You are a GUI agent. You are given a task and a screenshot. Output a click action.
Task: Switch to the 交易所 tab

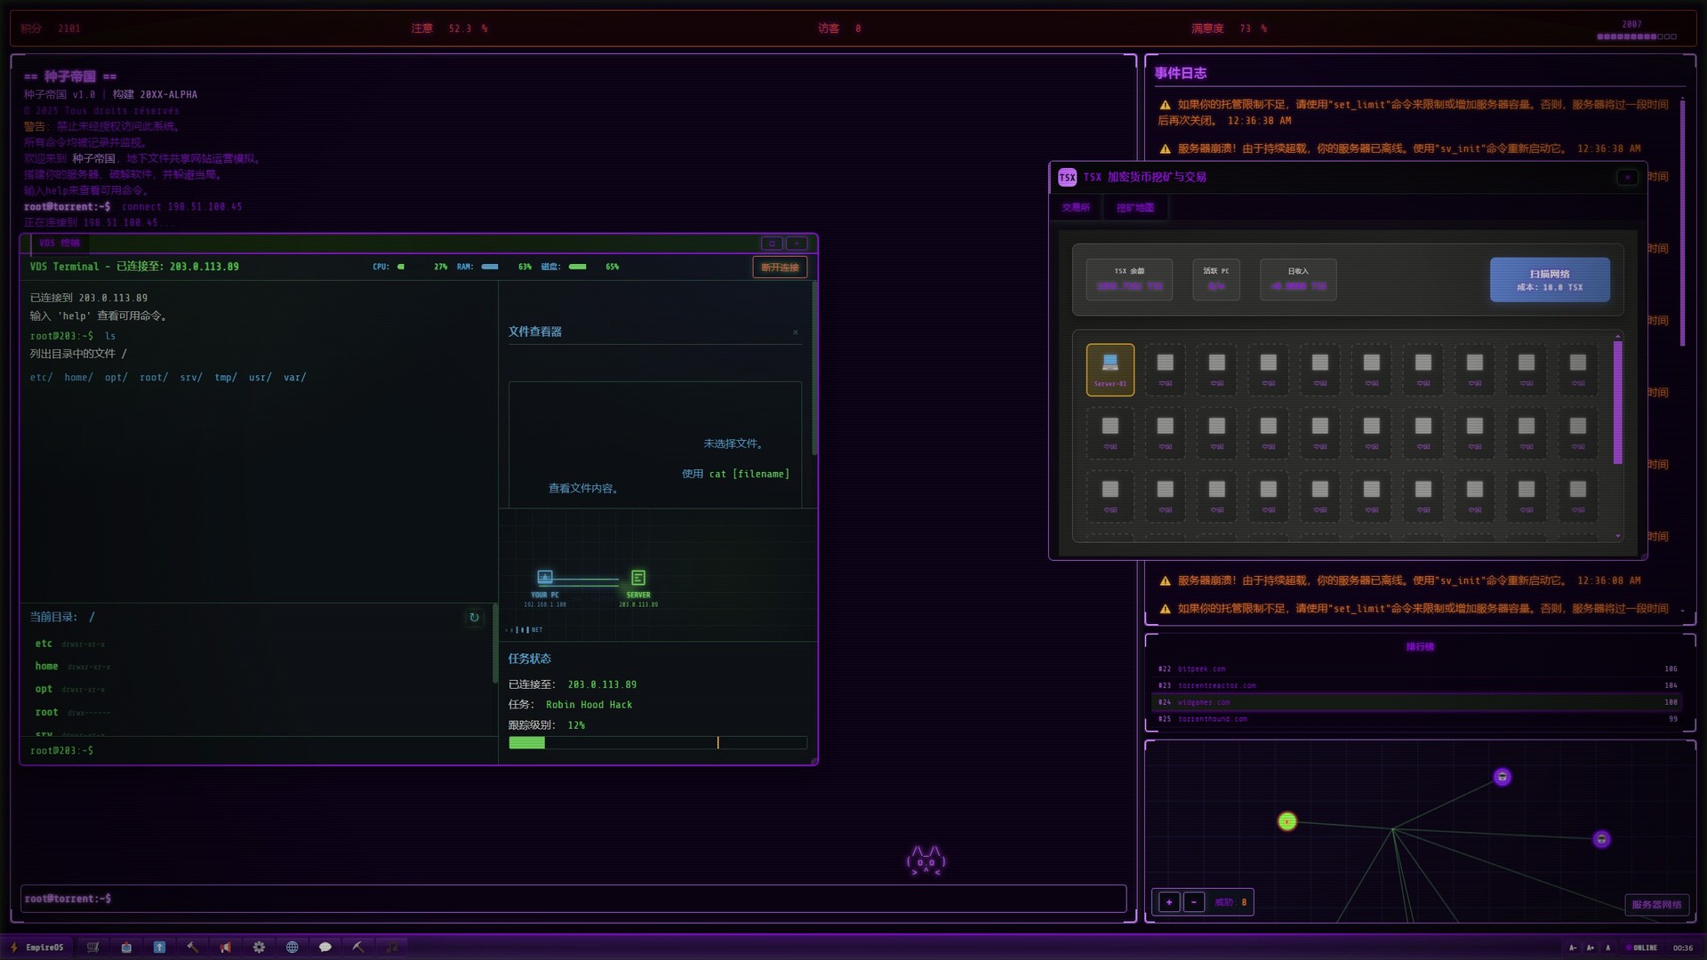1075,208
